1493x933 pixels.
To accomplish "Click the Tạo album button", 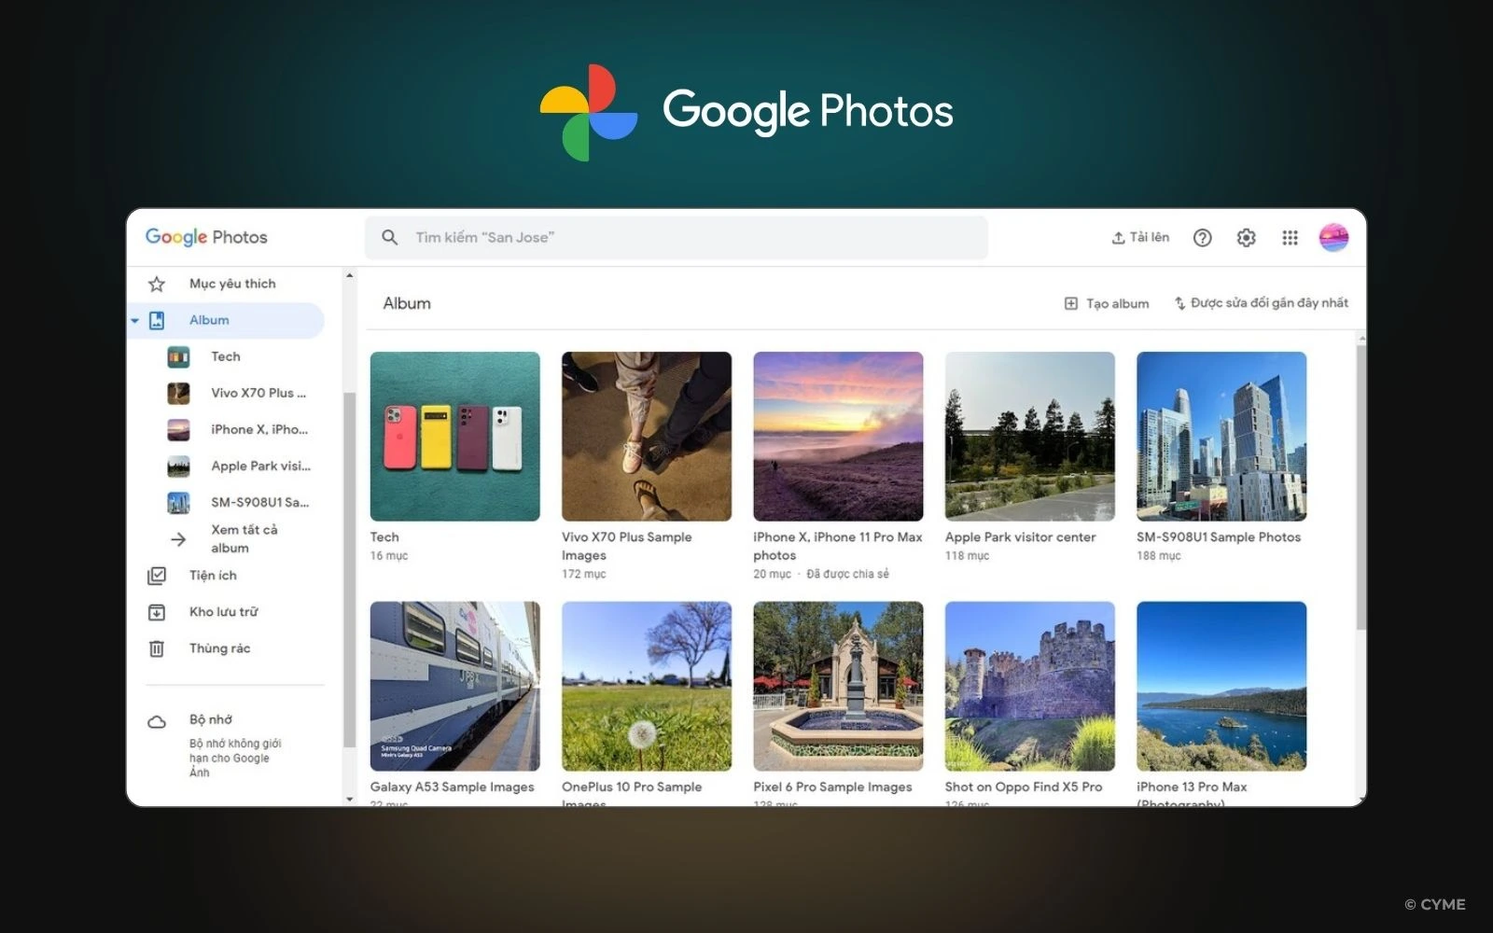I will 1106,302.
